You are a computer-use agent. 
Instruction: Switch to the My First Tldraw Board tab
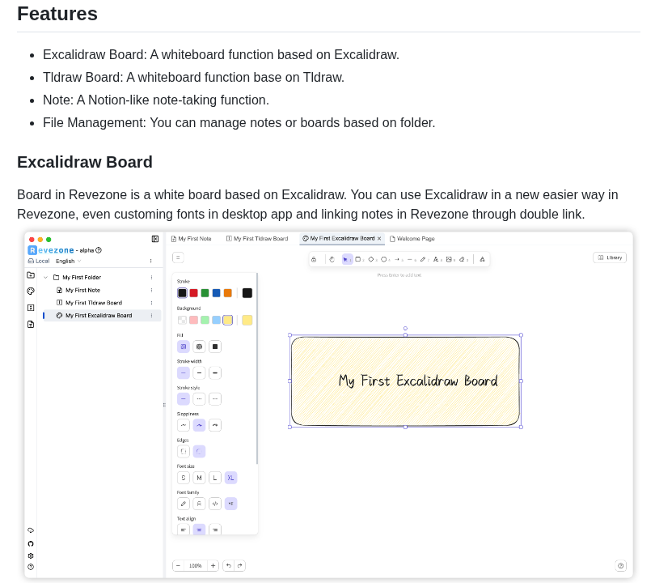click(x=257, y=239)
